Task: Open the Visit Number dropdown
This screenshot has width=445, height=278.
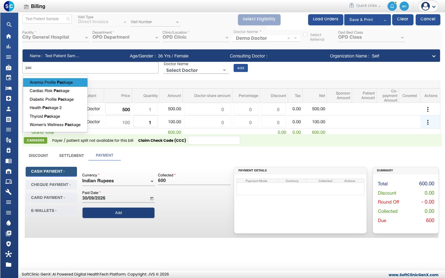Action: (x=155, y=22)
